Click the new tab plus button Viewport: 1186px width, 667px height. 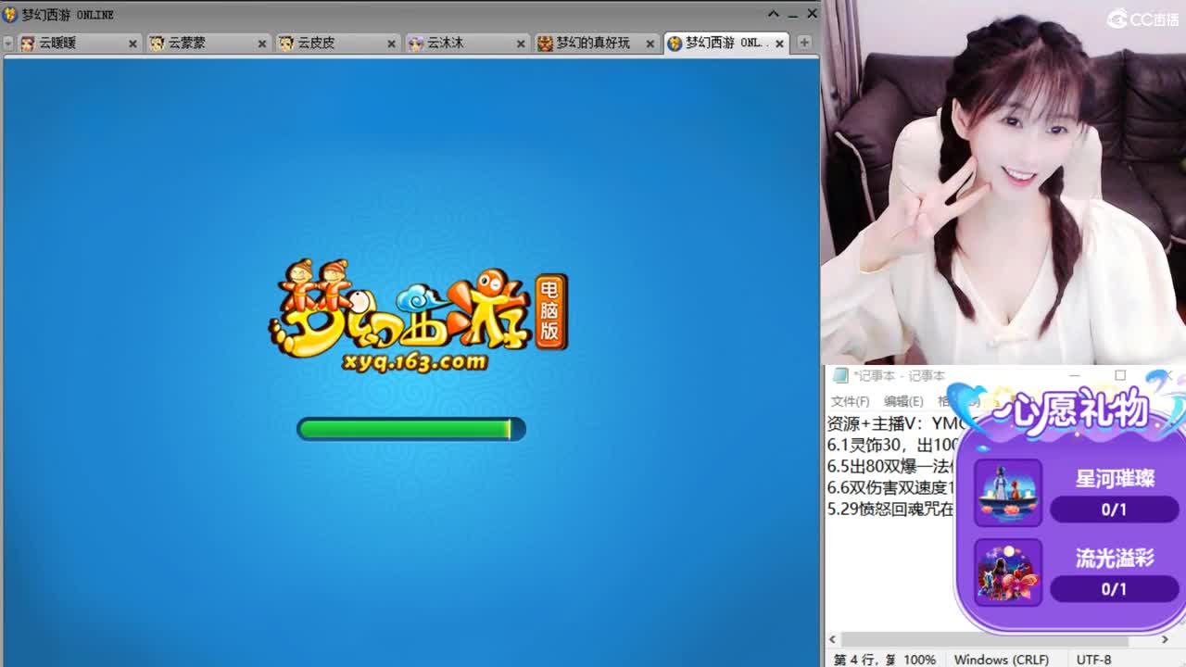coord(805,43)
